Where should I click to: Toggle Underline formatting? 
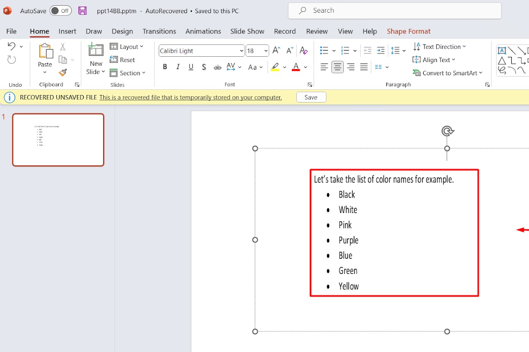pos(191,67)
